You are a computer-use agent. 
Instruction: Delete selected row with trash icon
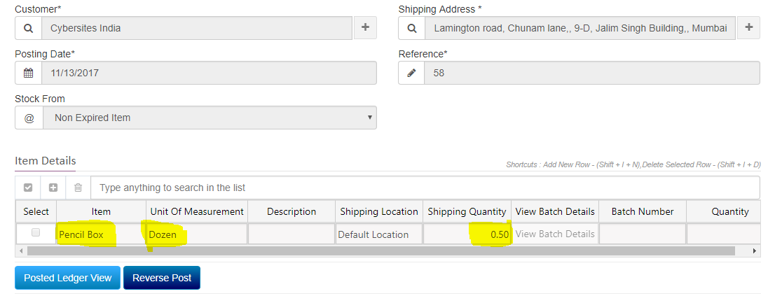(78, 188)
